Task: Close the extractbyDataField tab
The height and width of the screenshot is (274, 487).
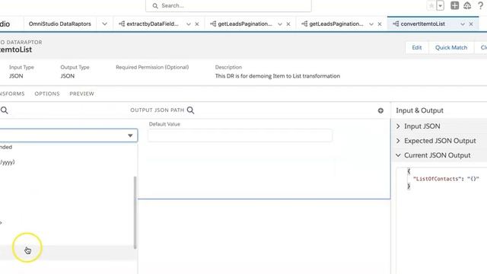Action: (197, 24)
